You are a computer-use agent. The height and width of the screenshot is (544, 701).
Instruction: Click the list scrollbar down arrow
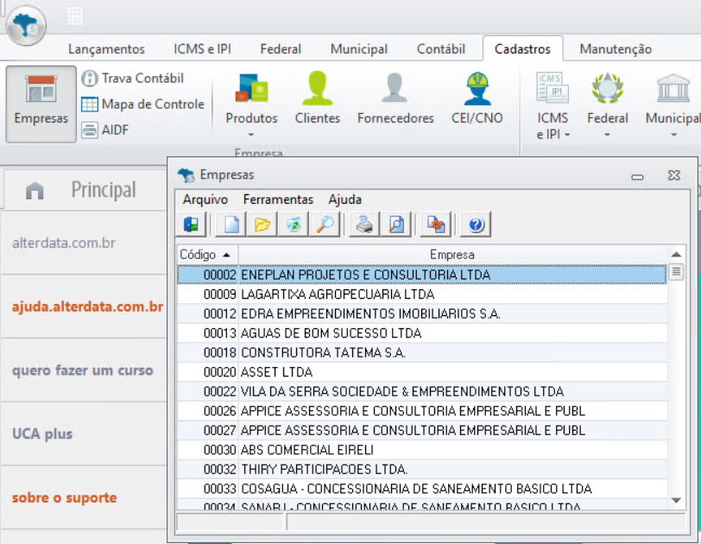tap(676, 500)
